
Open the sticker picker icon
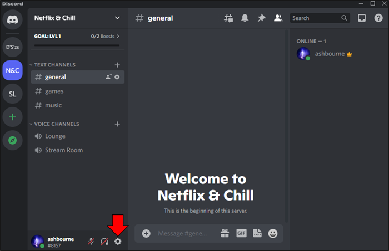[257, 233]
